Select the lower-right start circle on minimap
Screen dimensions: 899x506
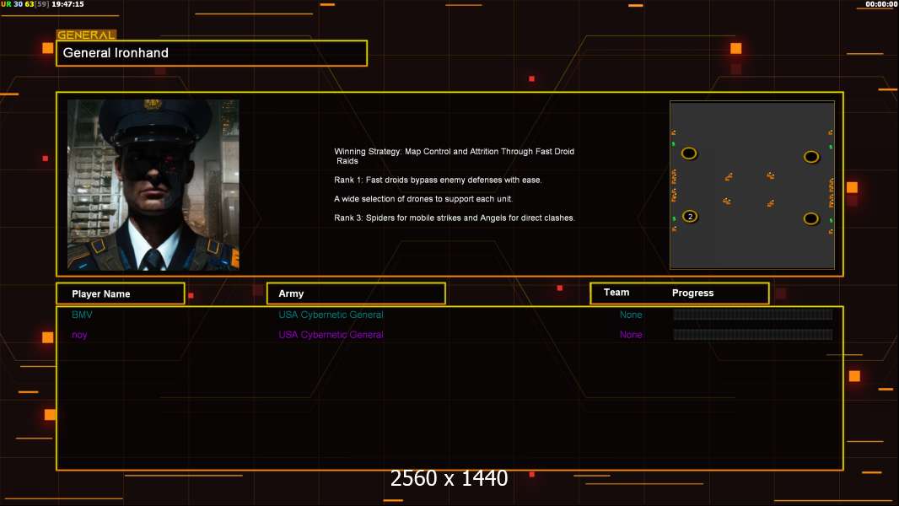810,218
